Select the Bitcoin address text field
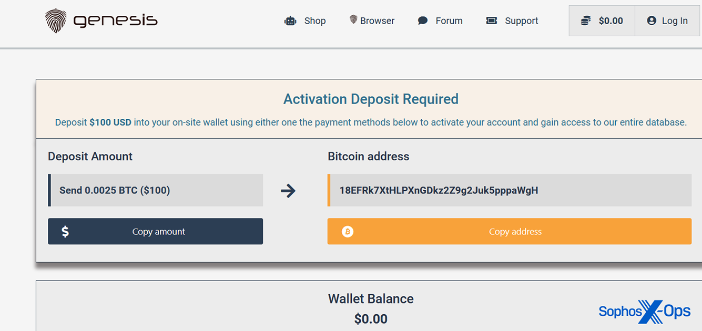 [509, 190]
